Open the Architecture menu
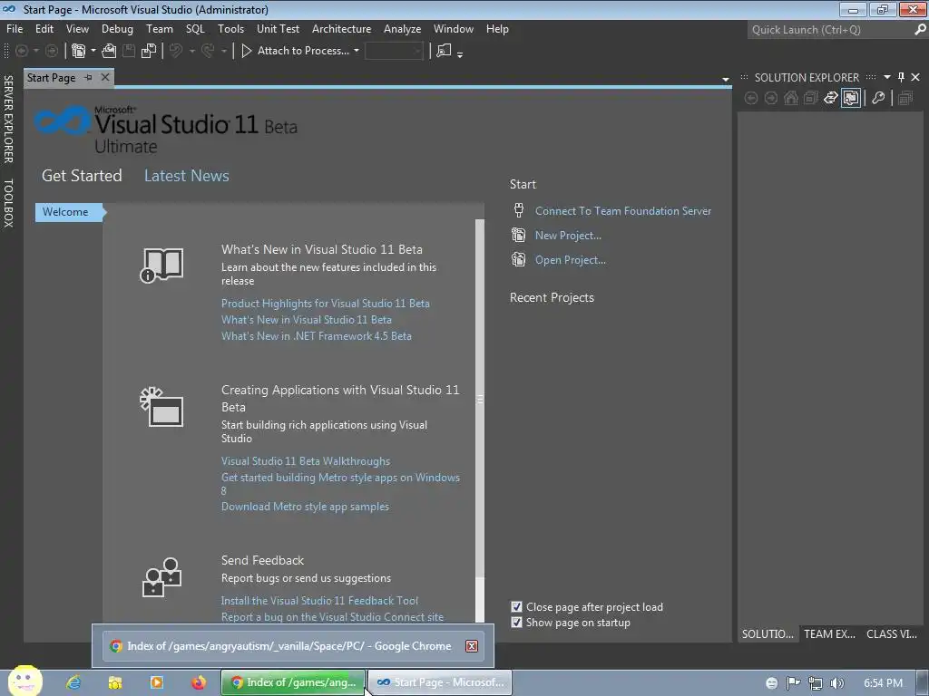 click(341, 28)
